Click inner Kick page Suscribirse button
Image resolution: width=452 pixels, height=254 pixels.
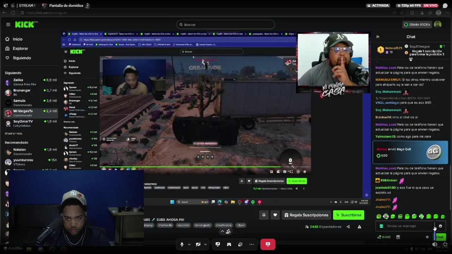click(297, 181)
